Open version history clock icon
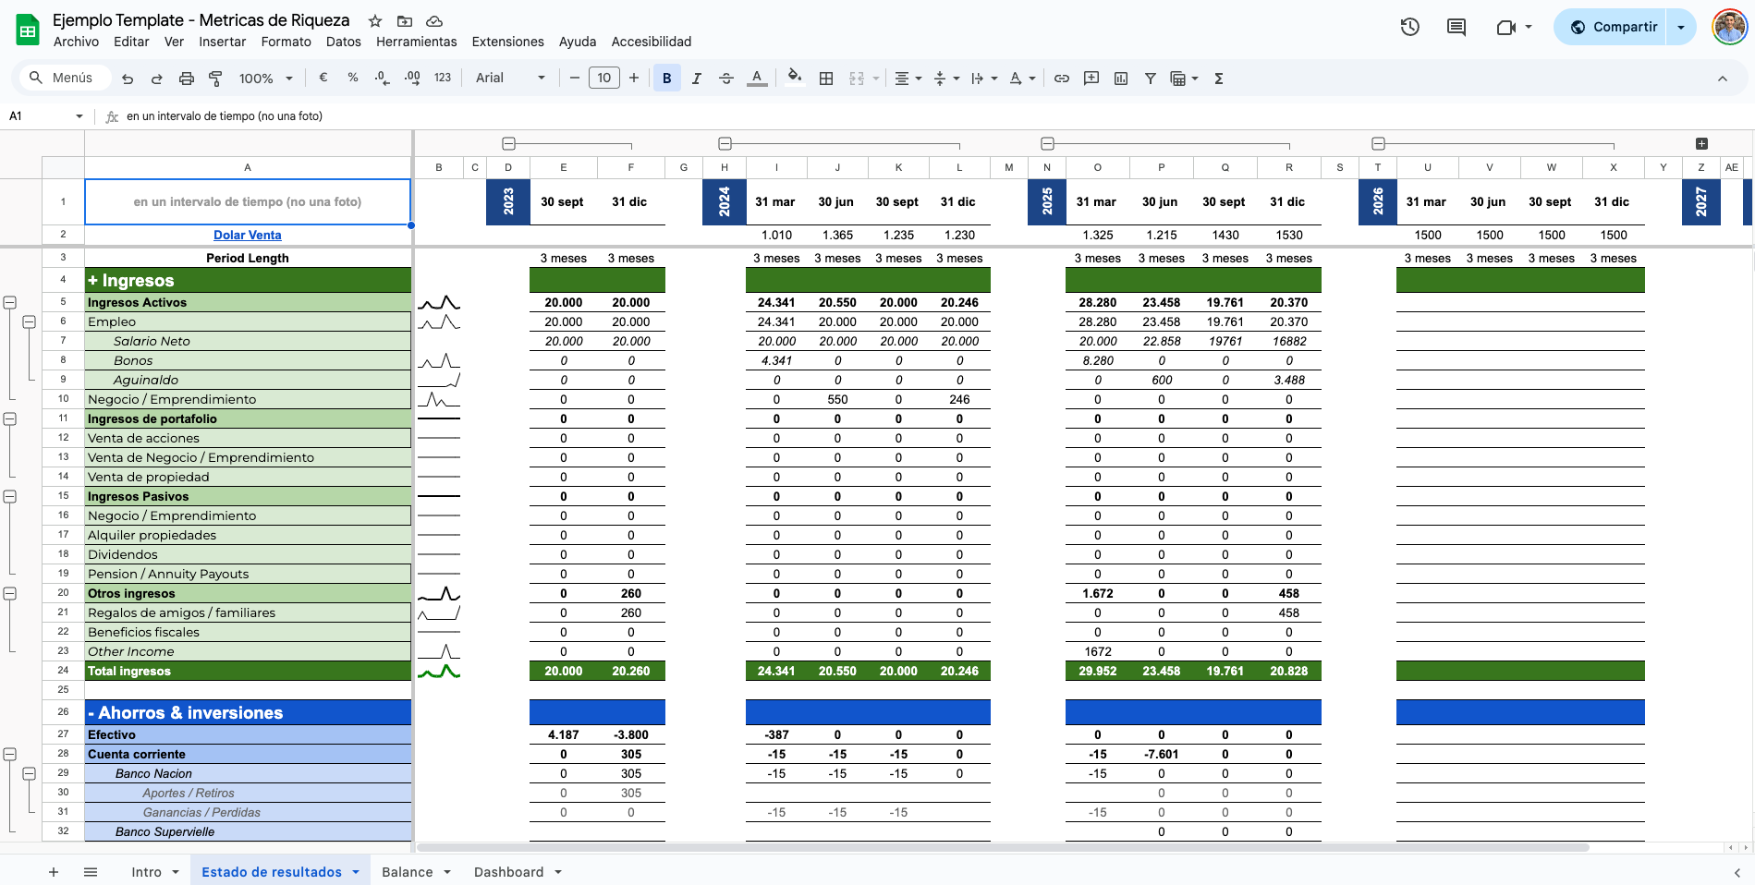 (1409, 27)
